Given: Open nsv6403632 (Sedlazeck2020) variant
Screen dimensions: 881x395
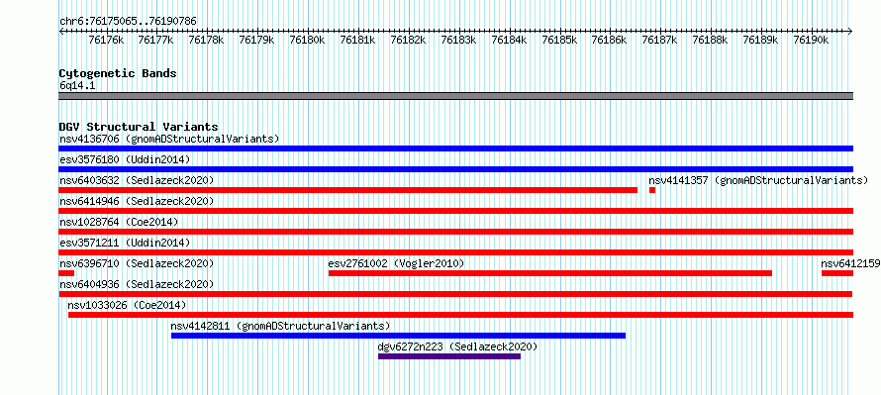Looking at the screenshot, I should point(137,180).
